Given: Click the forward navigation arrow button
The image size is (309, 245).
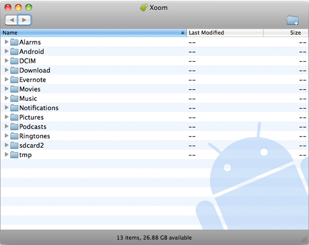Looking at the screenshot, I should (24, 20).
